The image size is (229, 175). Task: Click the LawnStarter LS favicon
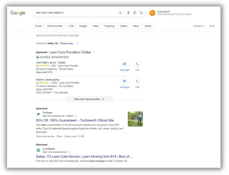39,150
